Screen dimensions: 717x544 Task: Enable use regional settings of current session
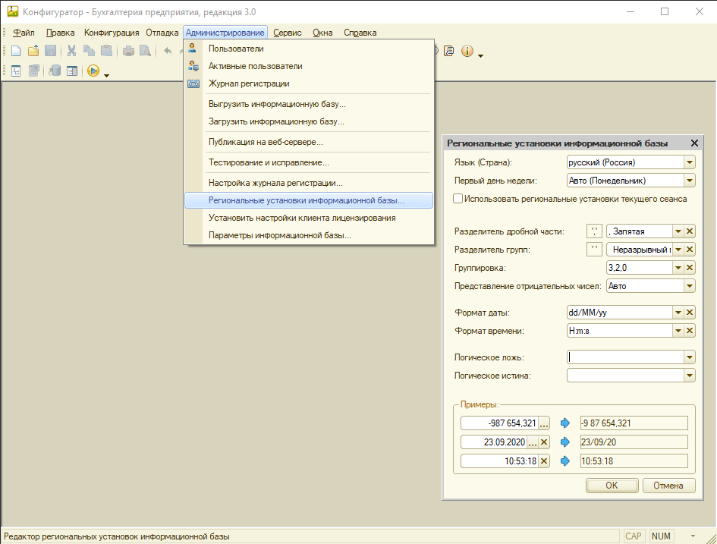458,199
